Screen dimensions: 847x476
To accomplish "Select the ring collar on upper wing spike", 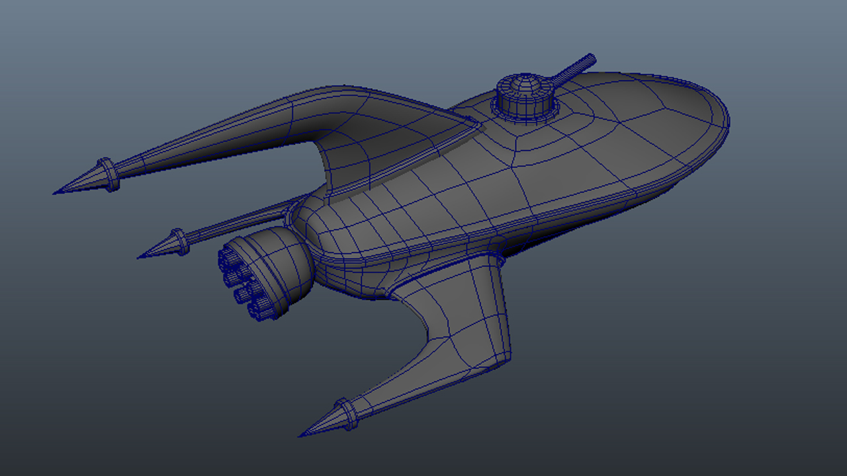I will (x=107, y=175).
